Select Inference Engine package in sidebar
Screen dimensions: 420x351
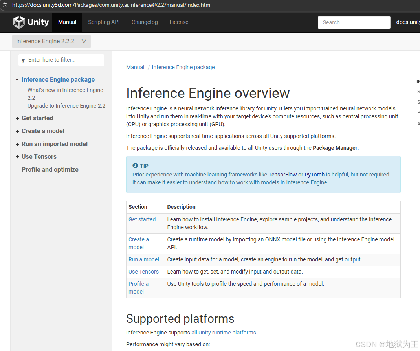58,79
